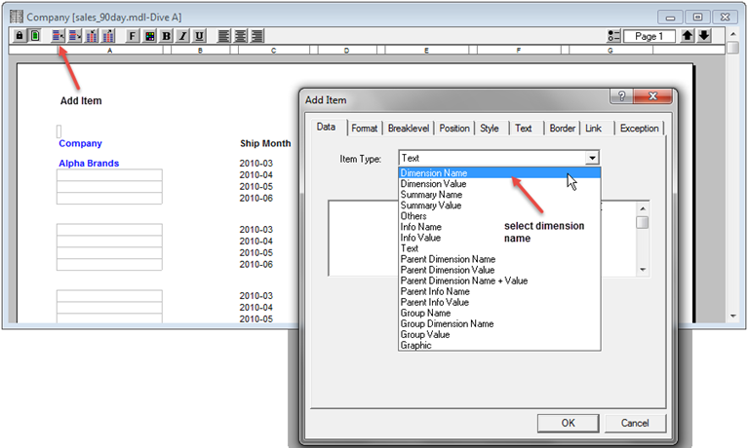
Task: Switch to the Format tab
Action: 365,128
